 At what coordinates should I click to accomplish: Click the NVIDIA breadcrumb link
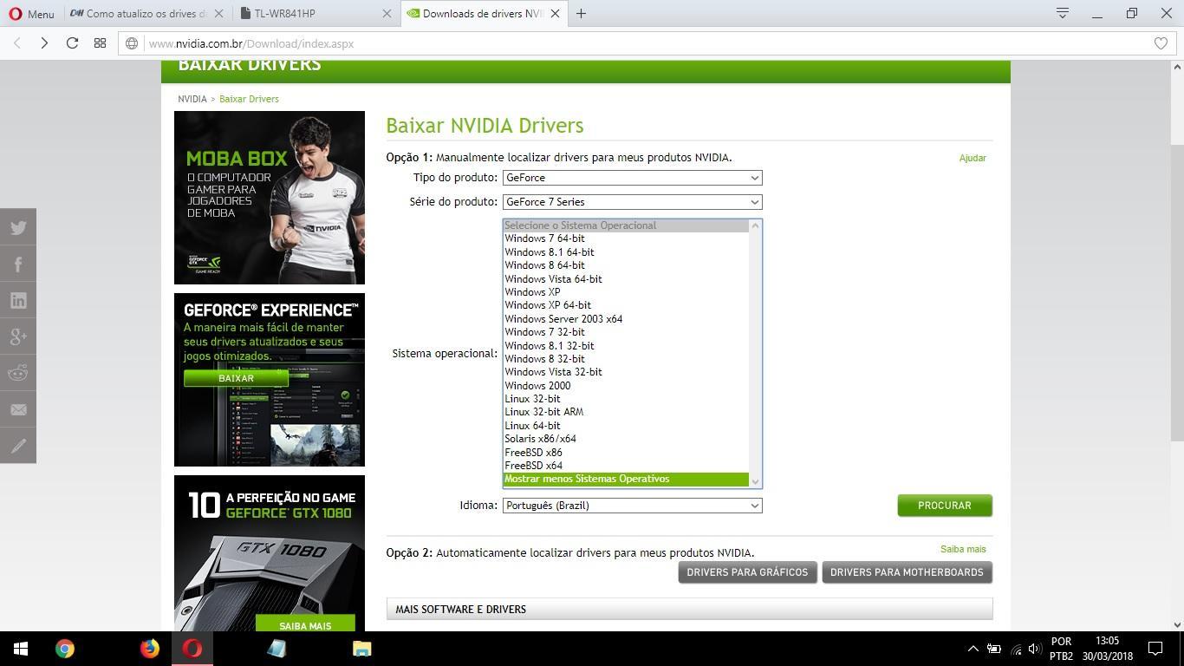click(x=192, y=99)
